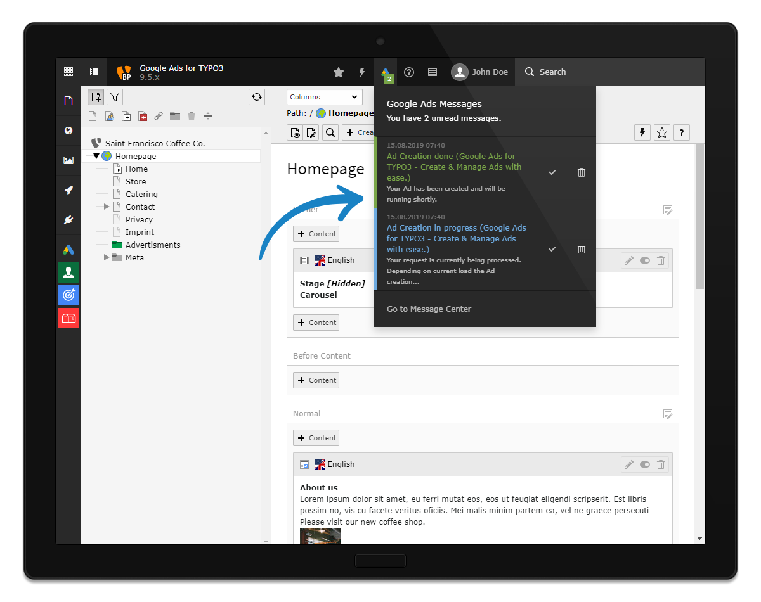Expand the Contact tree node
Screen dimensions: 761x602
click(x=107, y=207)
